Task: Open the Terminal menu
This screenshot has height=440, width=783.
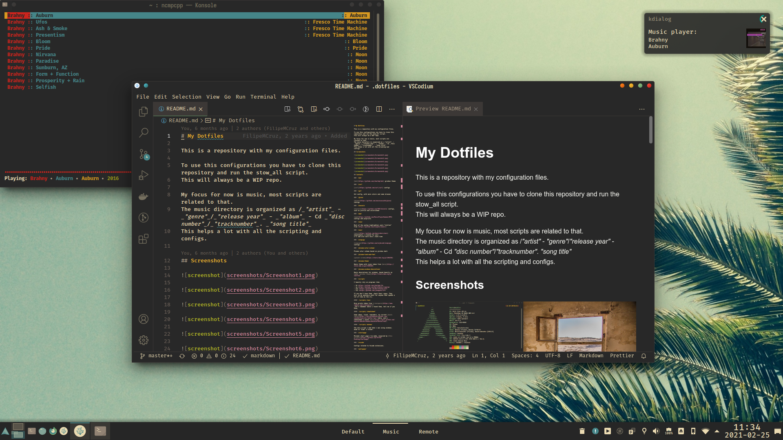Action: coord(263,97)
